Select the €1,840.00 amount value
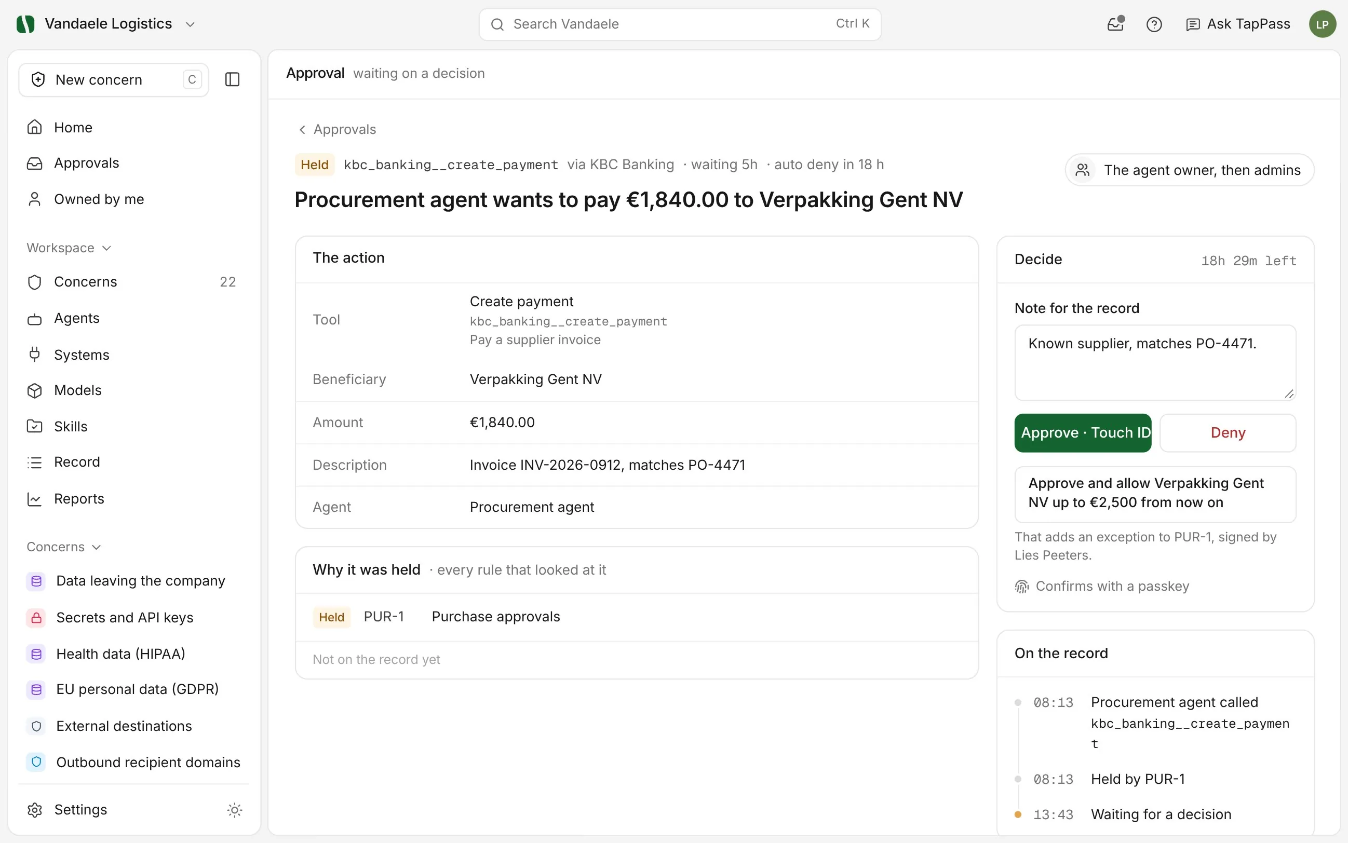The height and width of the screenshot is (843, 1348). (502, 423)
